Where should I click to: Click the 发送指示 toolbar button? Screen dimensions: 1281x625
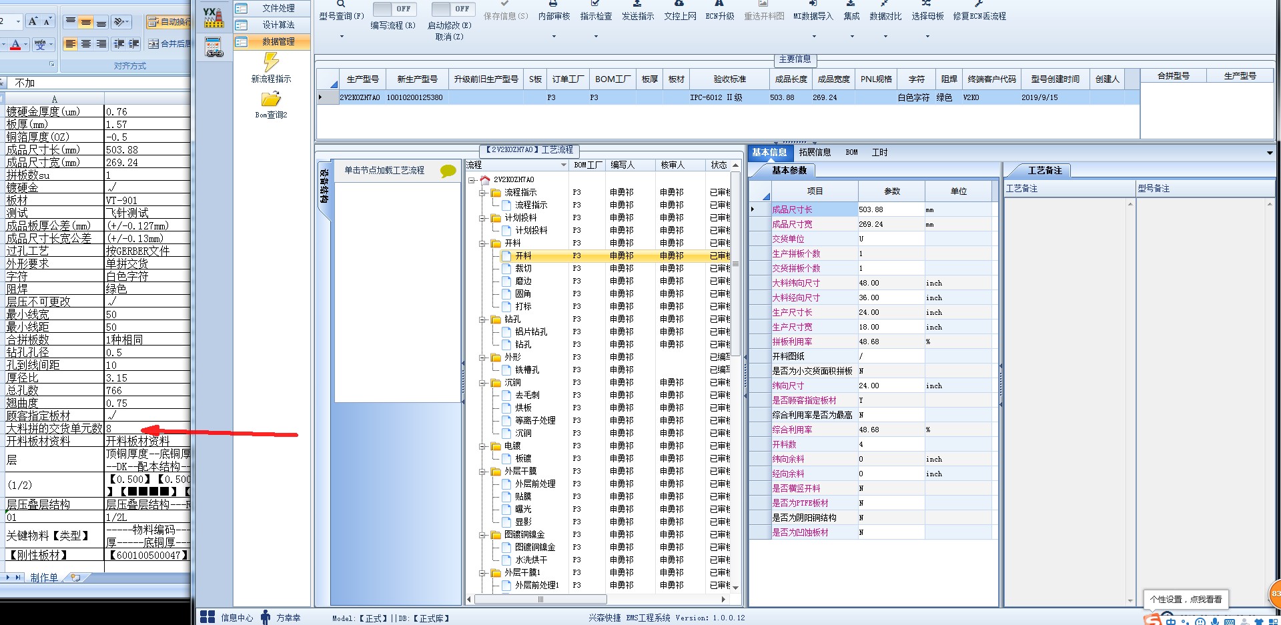pos(638,11)
